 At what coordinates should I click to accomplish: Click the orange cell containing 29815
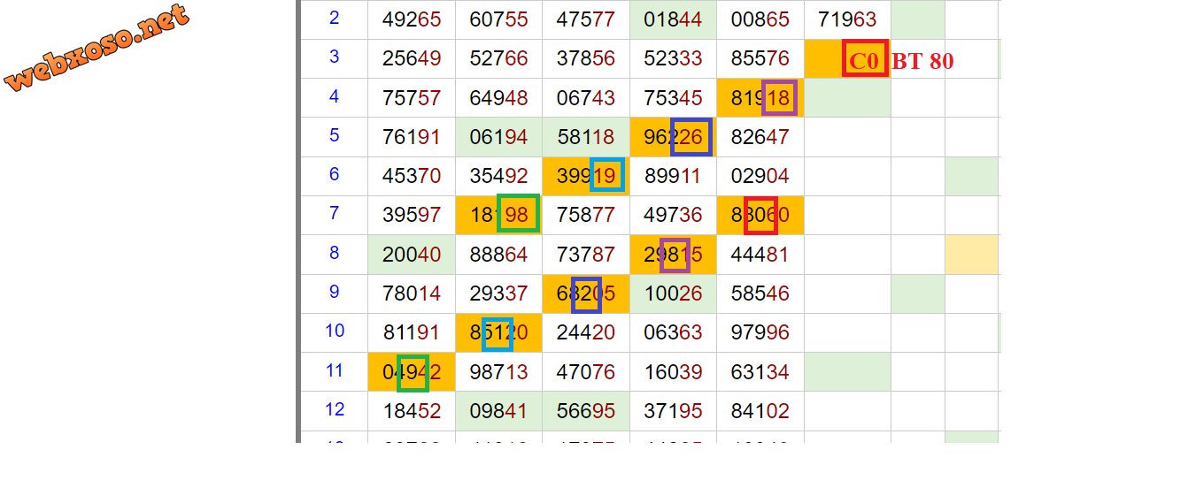coord(672,255)
